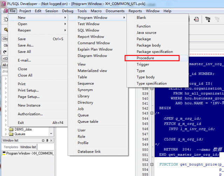Screen dimensions: 224x176
Task: Open the Help menu
Action: [x=167, y=11]
